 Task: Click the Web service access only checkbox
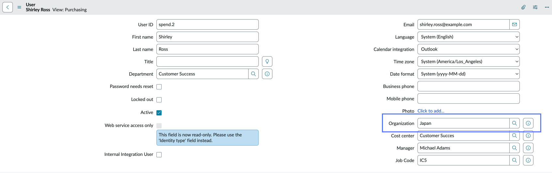click(159, 126)
